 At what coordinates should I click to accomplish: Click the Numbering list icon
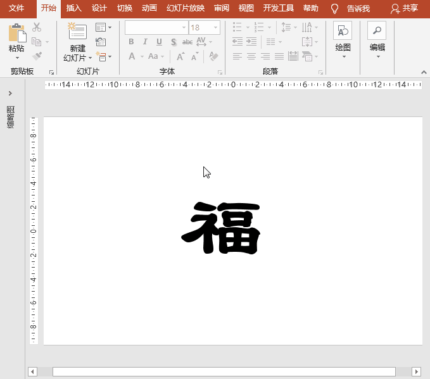coord(259,27)
